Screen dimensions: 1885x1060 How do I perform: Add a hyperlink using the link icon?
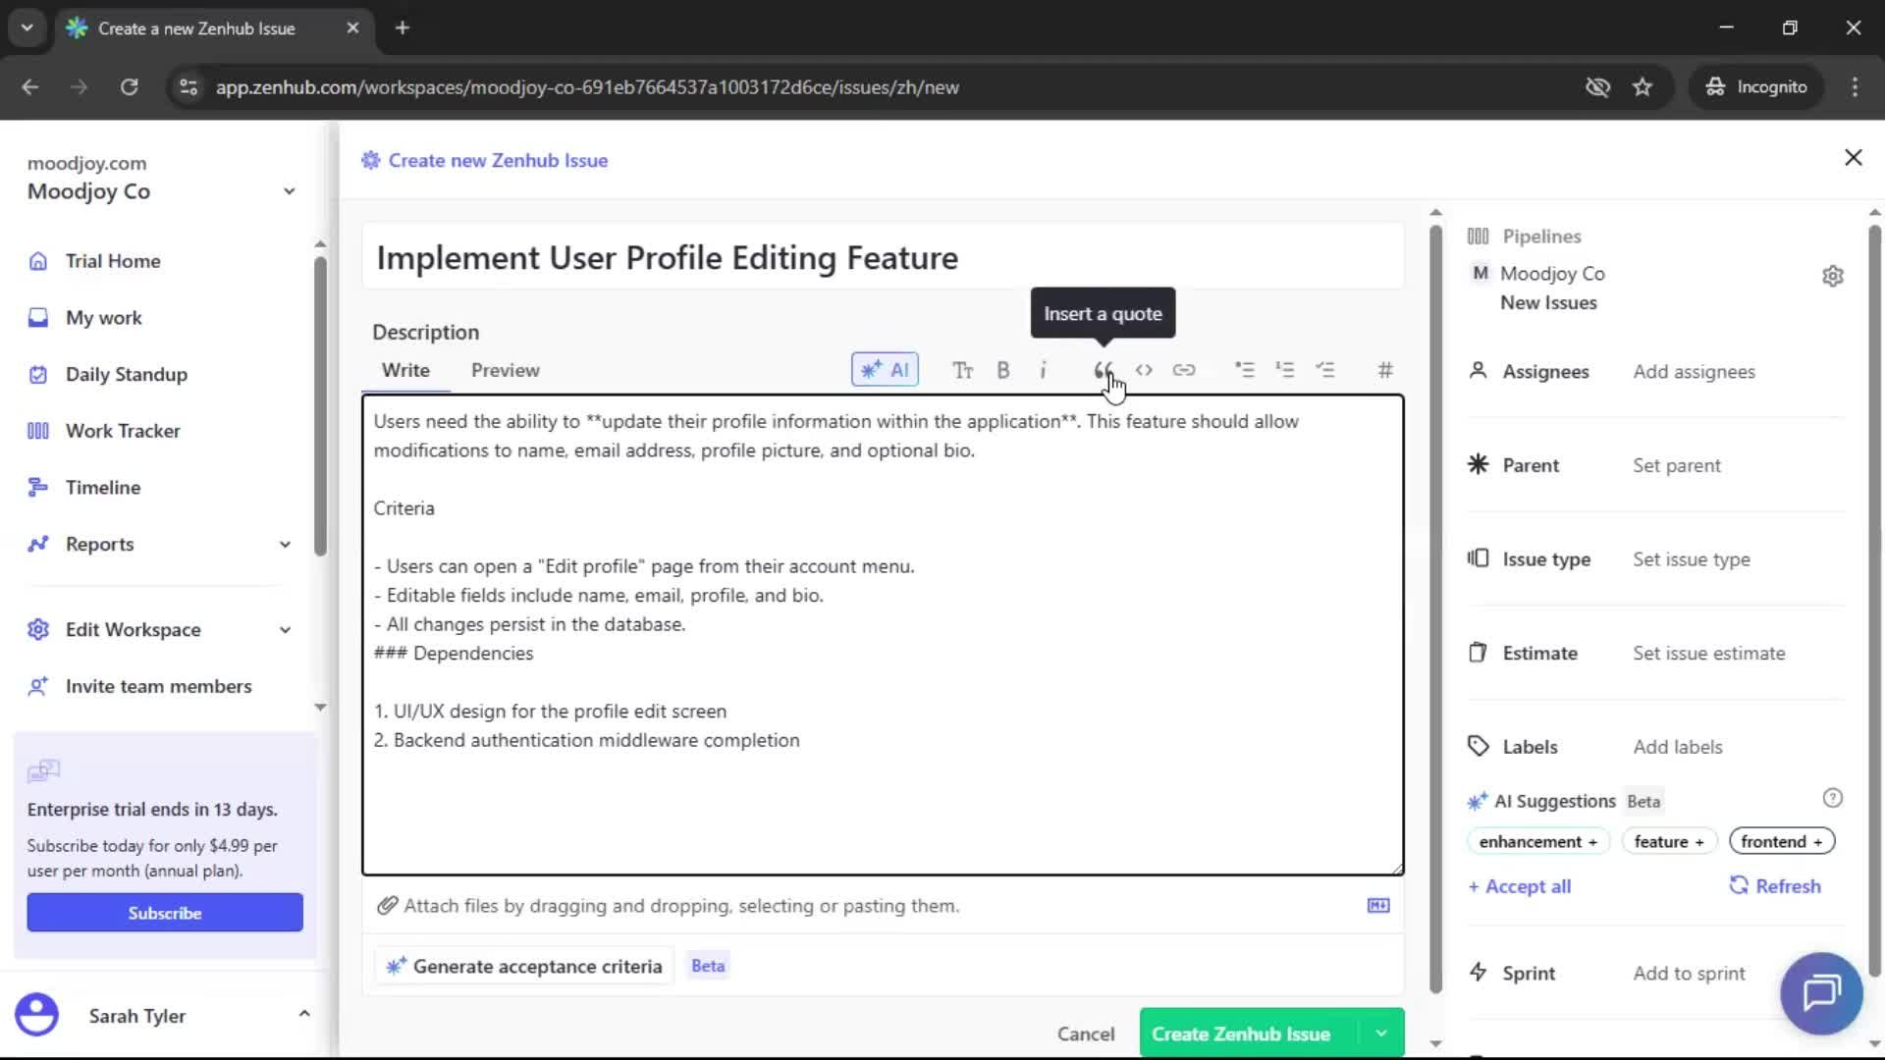pos(1184,370)
